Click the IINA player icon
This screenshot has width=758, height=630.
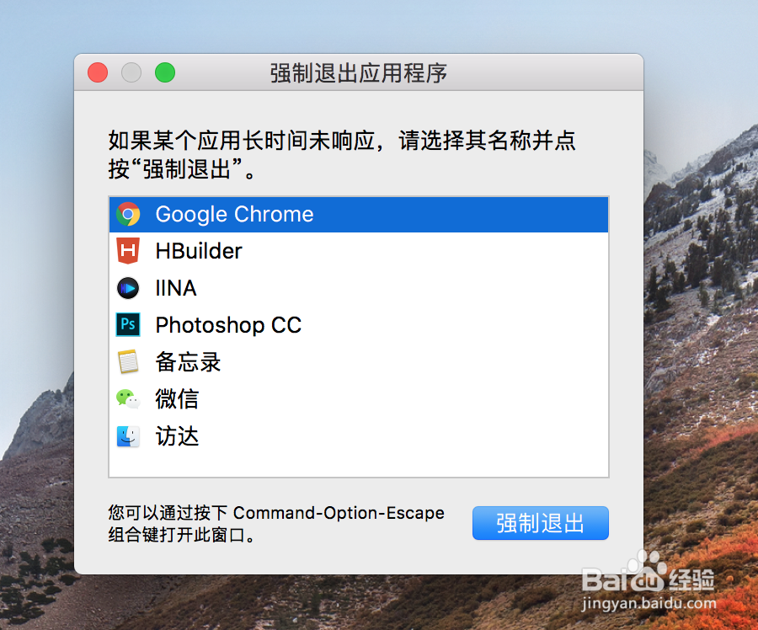click(x=128, y=288)
